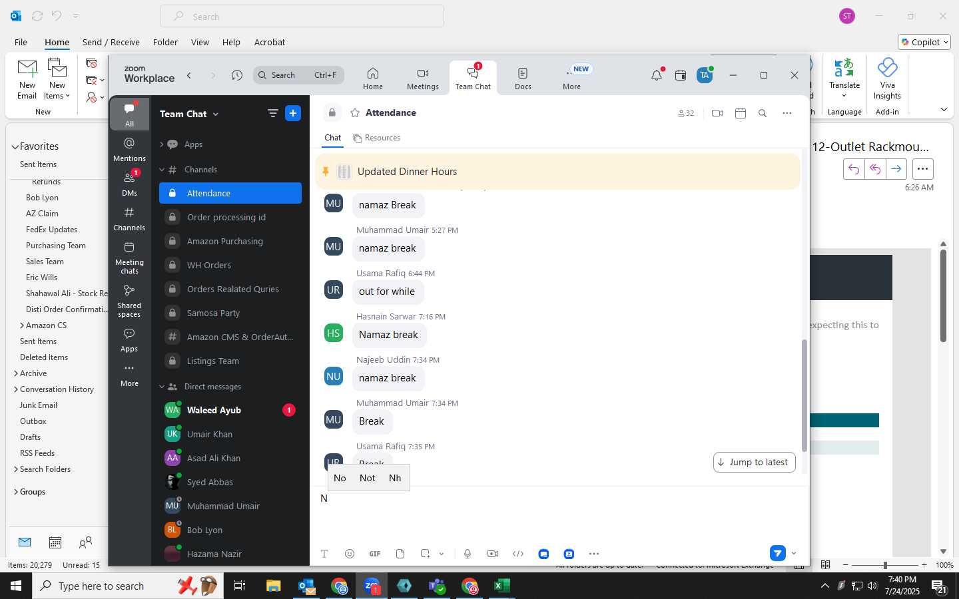Record a video message
Image resolution: width=959 pixels, height=599 pixels.
[x=493, y=554]
